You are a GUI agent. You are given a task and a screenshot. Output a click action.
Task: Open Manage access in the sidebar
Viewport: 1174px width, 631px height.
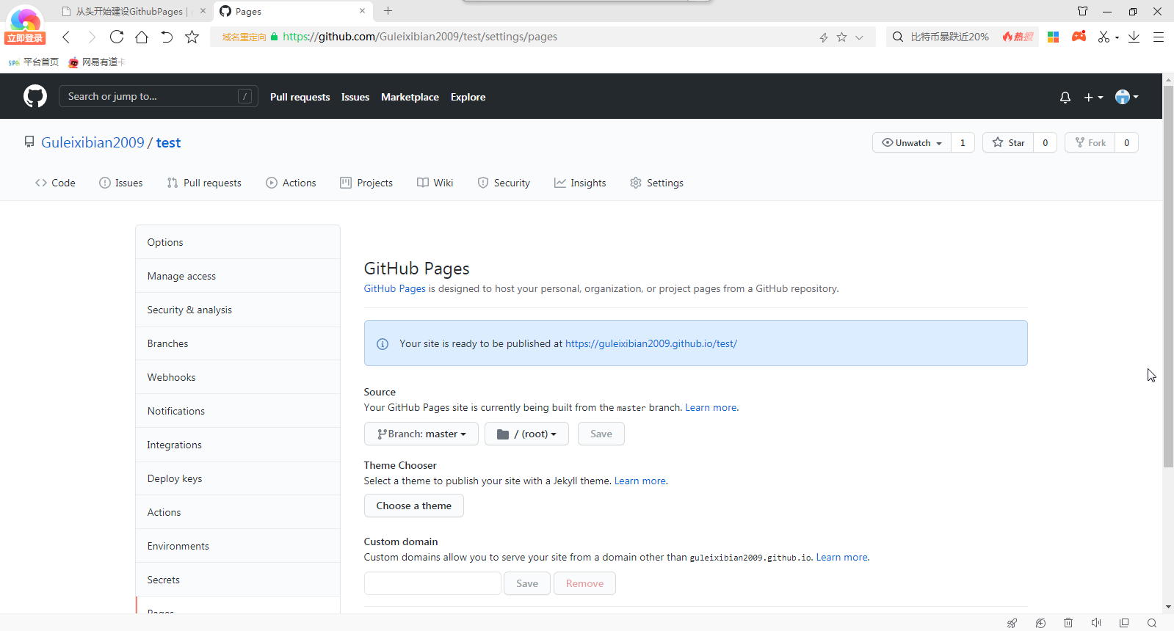[x=238, y=276]
